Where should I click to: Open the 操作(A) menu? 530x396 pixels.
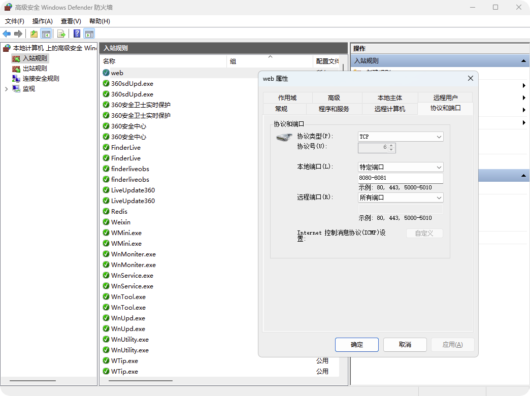click(42, 21)
